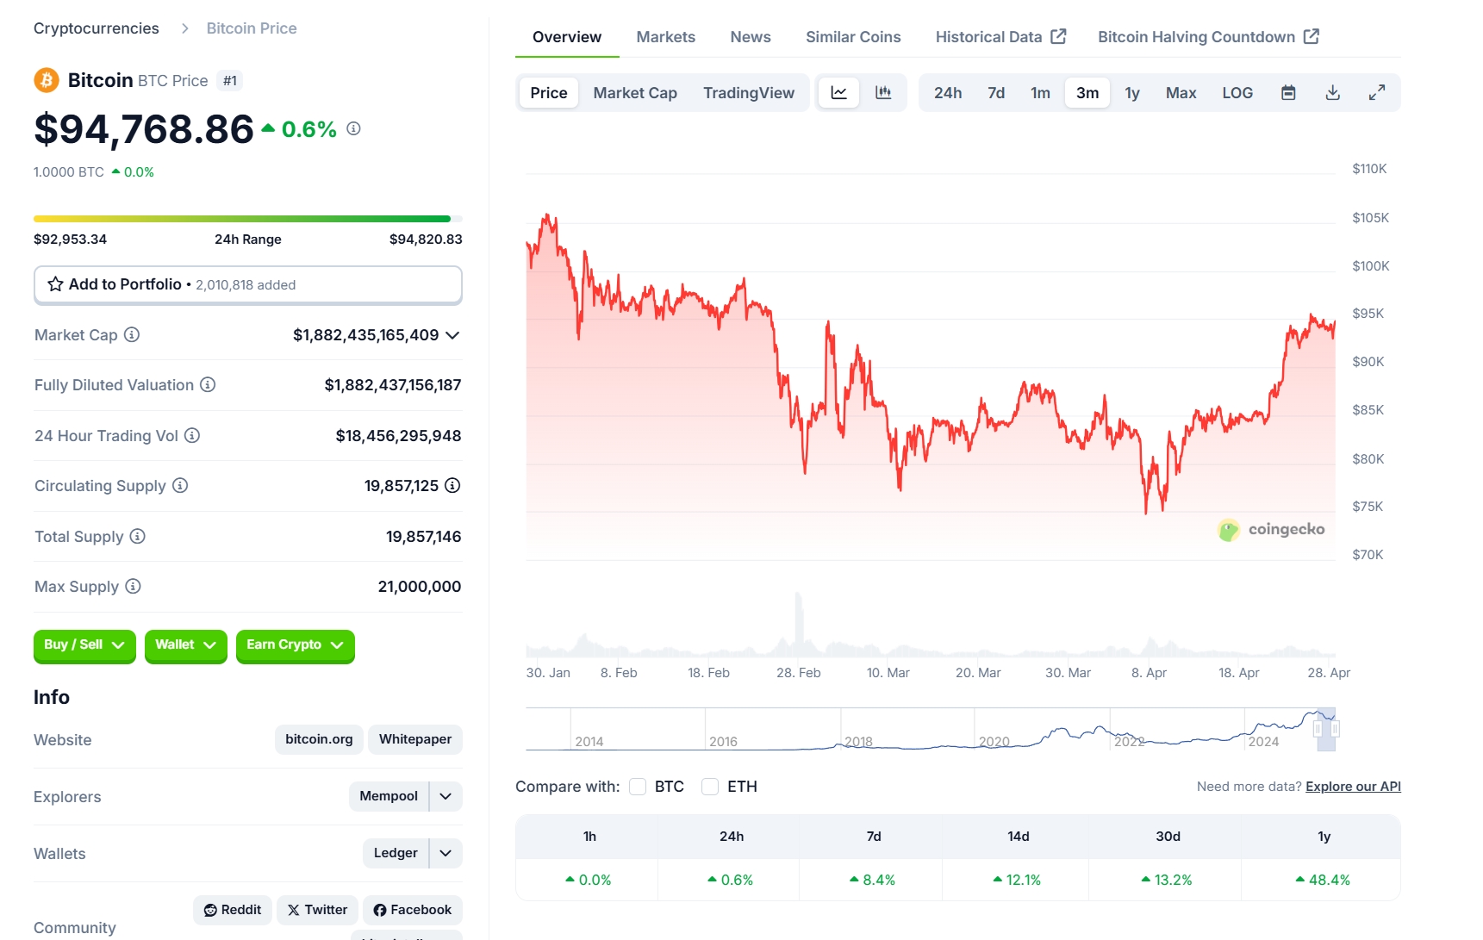Set chart range to 24h
The height and width of the screenshot is (940, 1483).
(948, 92)
